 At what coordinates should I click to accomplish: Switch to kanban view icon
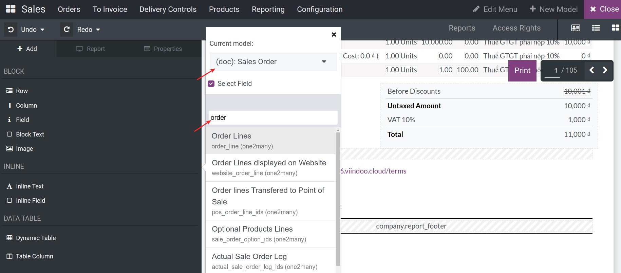click(615, 28)
